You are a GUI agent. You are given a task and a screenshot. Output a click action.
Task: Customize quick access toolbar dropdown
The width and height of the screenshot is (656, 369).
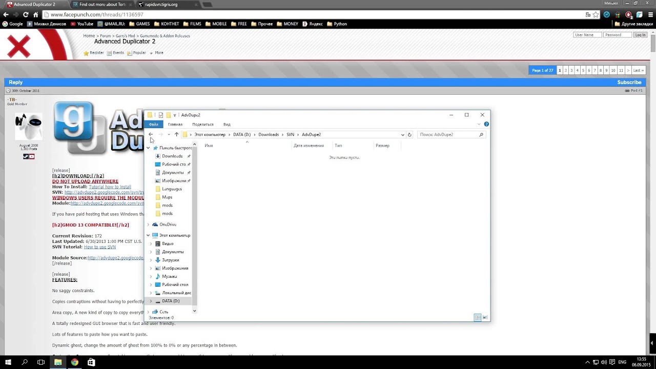tap(175, 115)
